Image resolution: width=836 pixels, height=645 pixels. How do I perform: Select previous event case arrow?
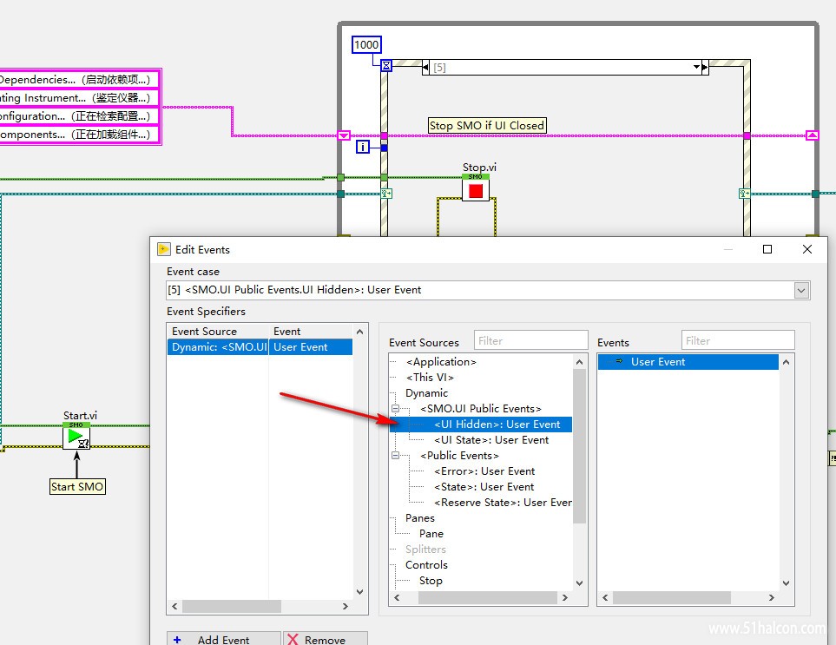(425, 68)
